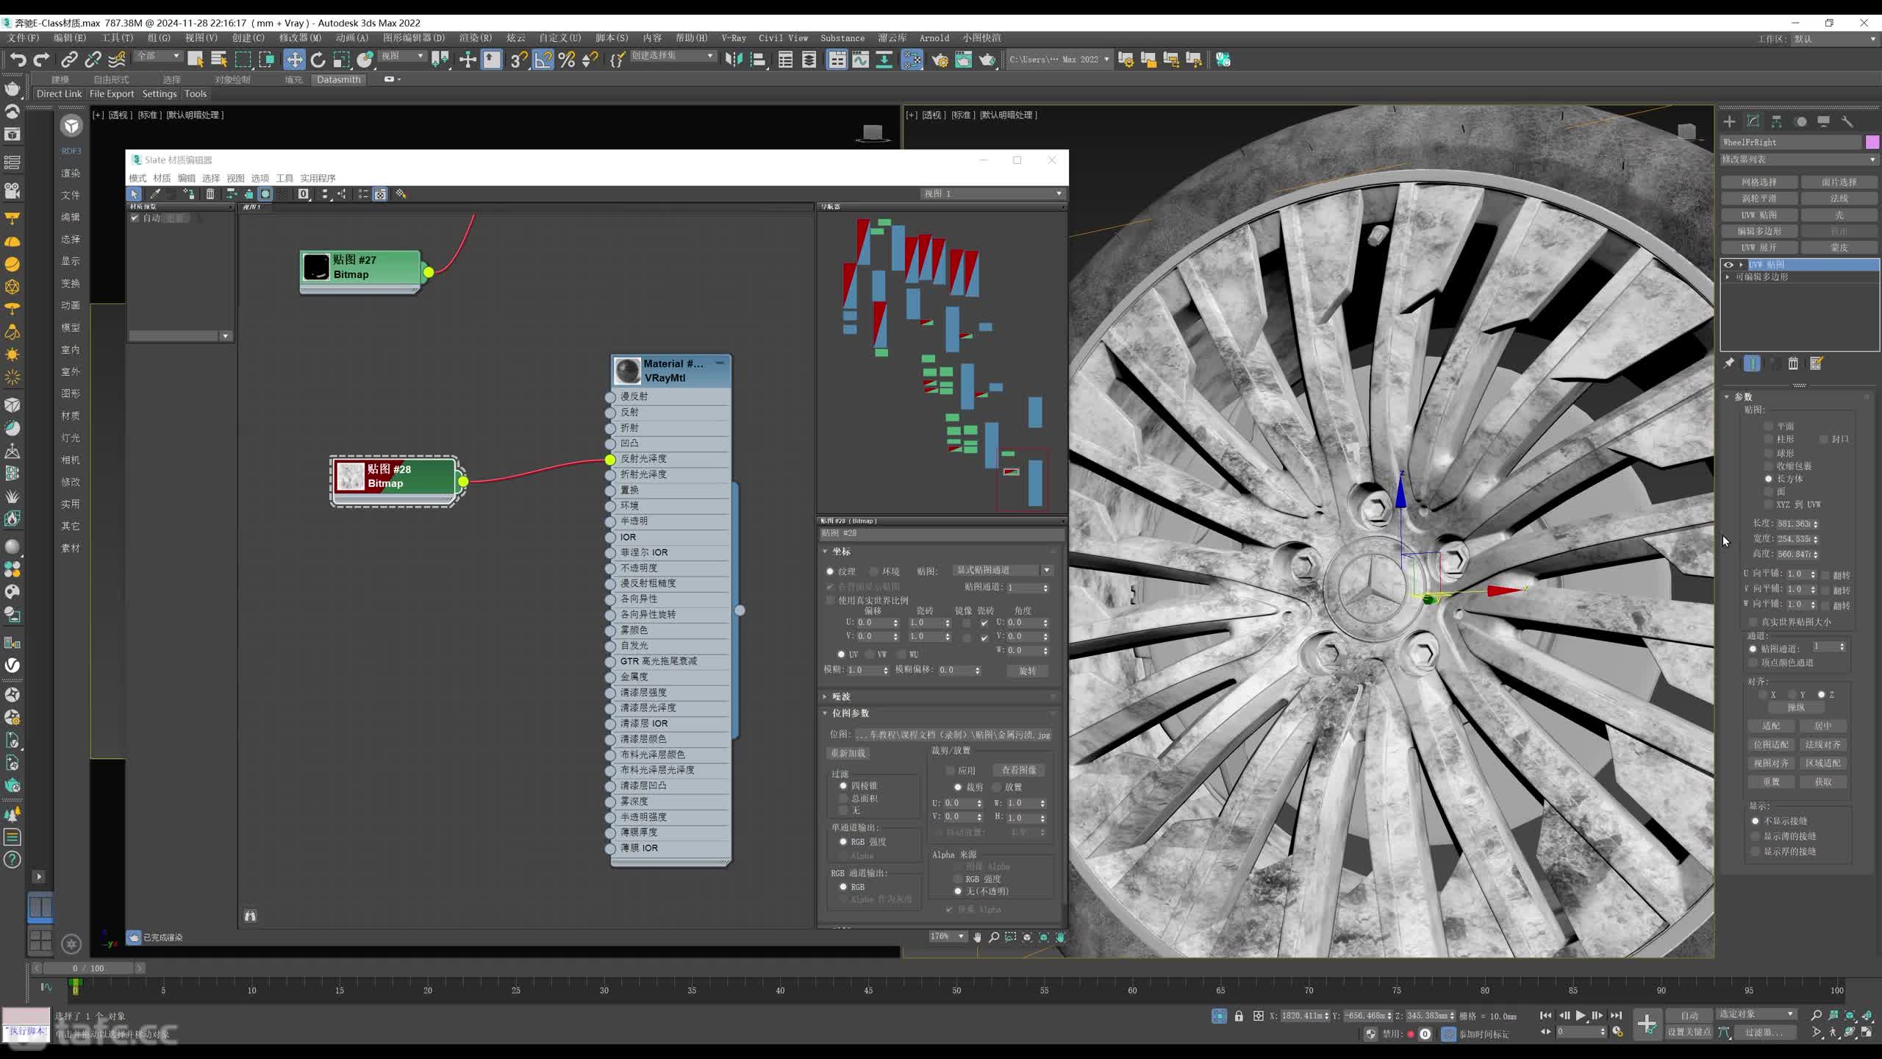The width and height of the screenshot is (1882, 1059).
Task: Open 显式贴图通道 dropdown
Action: (x=1003, y=571)
